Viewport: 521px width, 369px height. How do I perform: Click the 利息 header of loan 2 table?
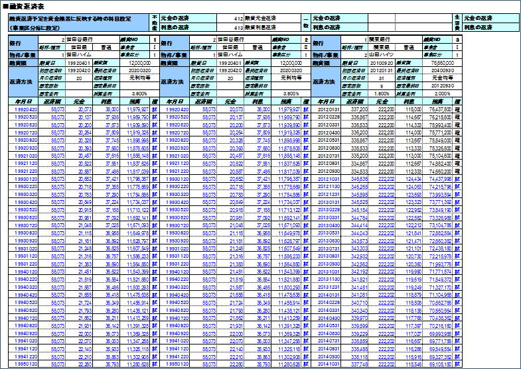tap(258, 101)
